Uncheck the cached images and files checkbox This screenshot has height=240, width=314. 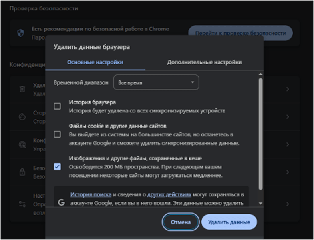[57, 166]
